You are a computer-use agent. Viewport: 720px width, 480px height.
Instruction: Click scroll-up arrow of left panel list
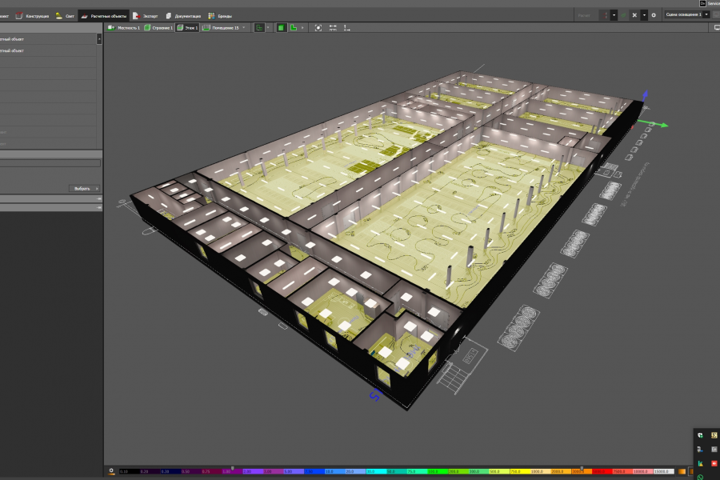tap(99, 39)
